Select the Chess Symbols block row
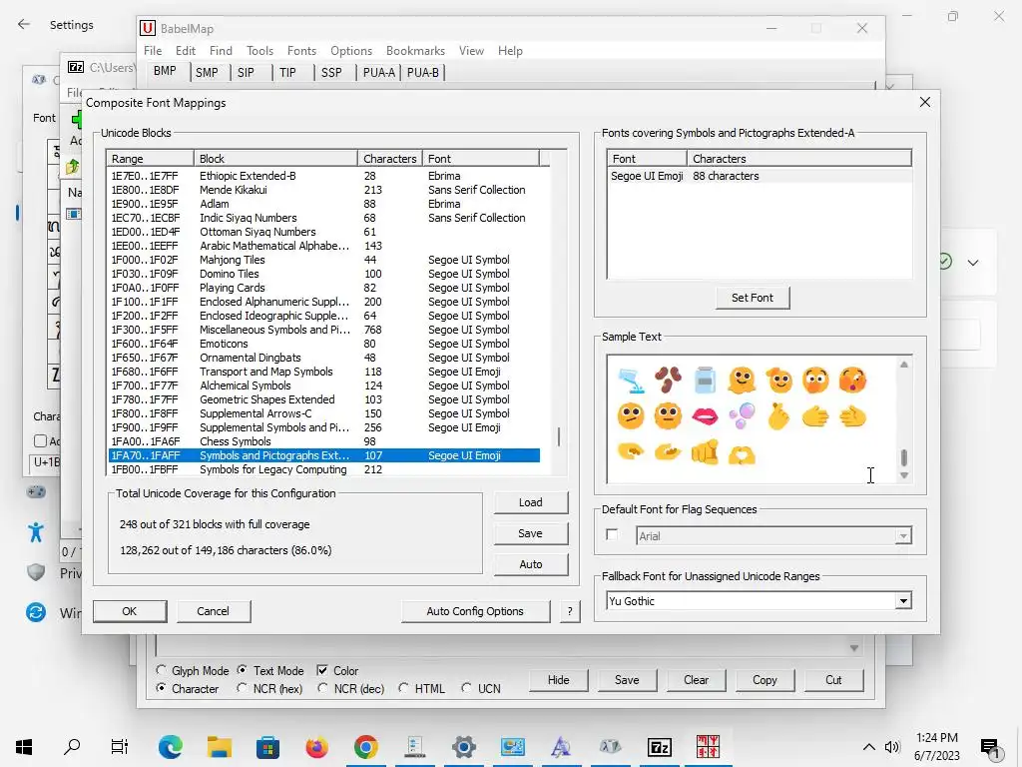This screenshot has height=767, width=1022. [x=324, y=441]
